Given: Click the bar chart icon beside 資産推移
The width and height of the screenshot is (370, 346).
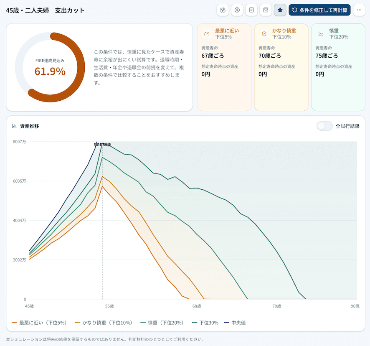Looking at the screenshot, I should tap(14, 126).
